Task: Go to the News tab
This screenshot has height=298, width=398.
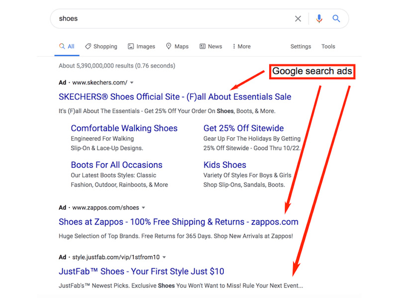Action: coord(210,47)
